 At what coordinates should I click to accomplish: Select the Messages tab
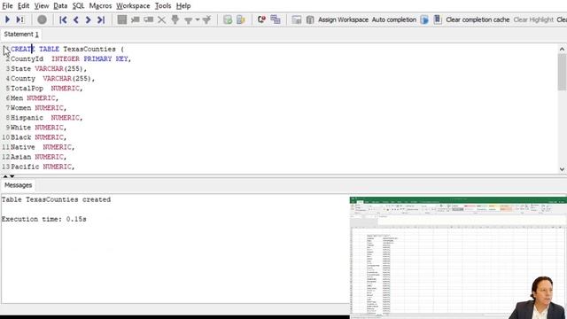click(x=18, y=185)
